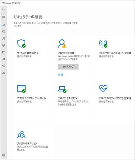
Task: Click the セットアップ button
Action: click(x=68, y=67)
